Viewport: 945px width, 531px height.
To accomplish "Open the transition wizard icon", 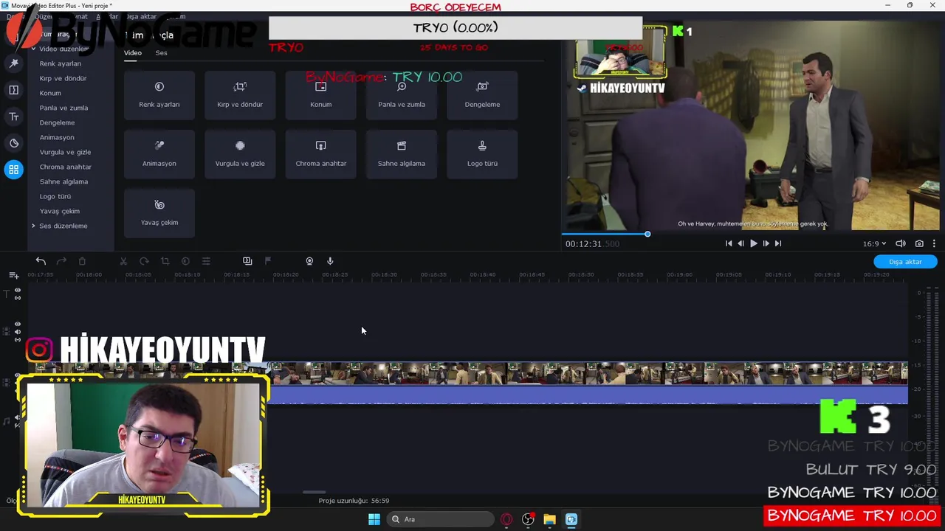I will [x=247, y=261].
